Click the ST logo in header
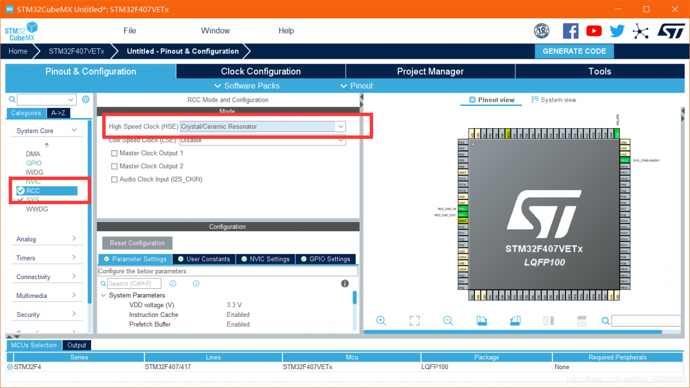This screenshot has height=388, width=690. click(x=671, y=31)
